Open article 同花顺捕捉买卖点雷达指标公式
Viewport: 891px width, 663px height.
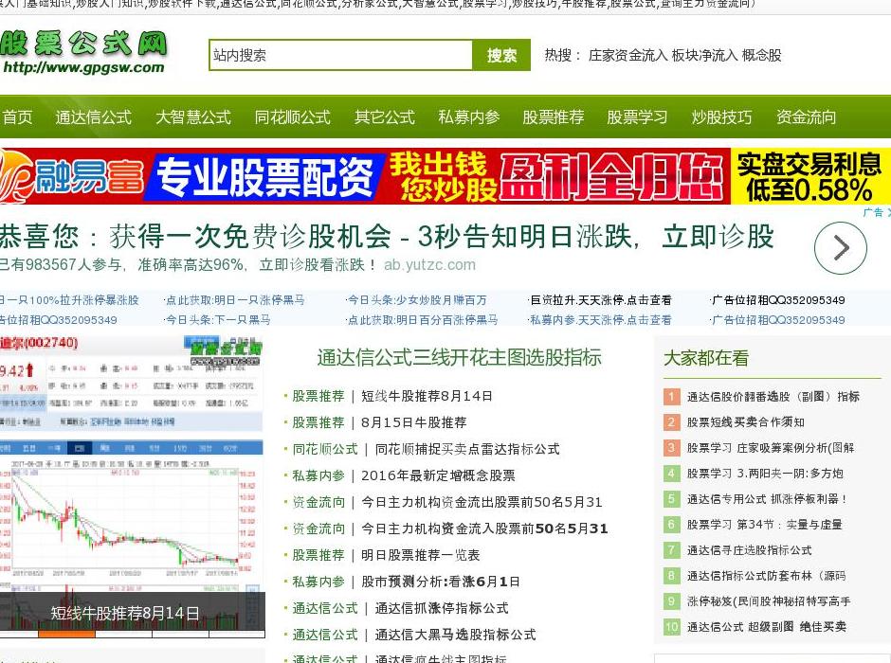467,450
